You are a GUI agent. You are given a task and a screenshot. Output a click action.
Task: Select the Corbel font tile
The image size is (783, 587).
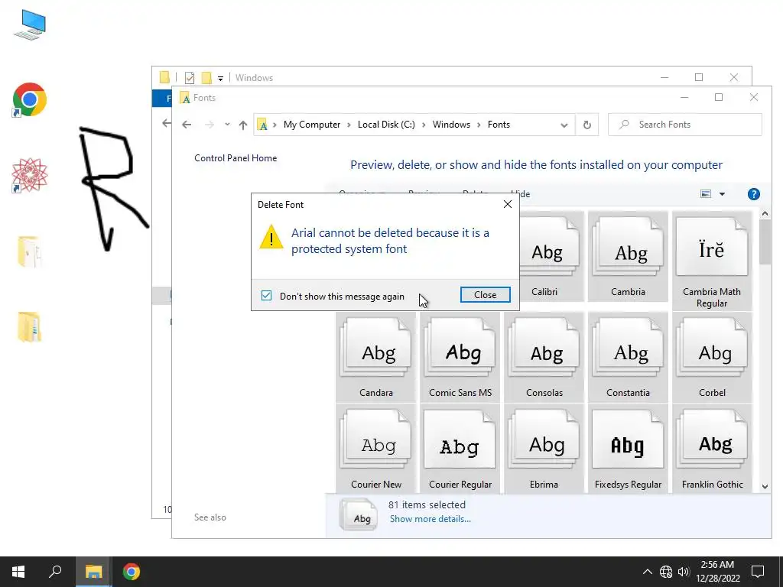tap(712, 358)
